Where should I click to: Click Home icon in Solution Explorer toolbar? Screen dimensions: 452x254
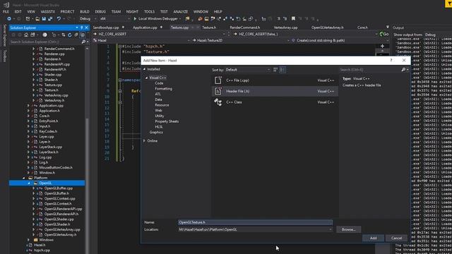26,35
